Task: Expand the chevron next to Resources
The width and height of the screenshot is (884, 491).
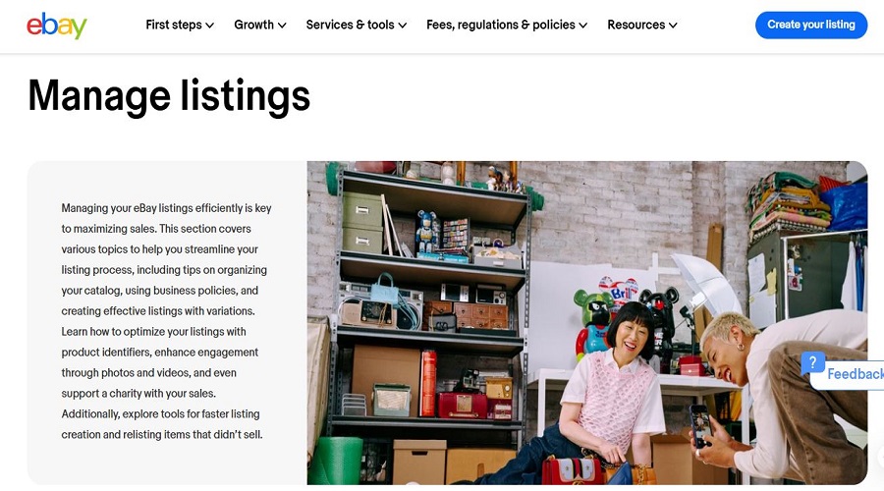Action: [673, 26]
